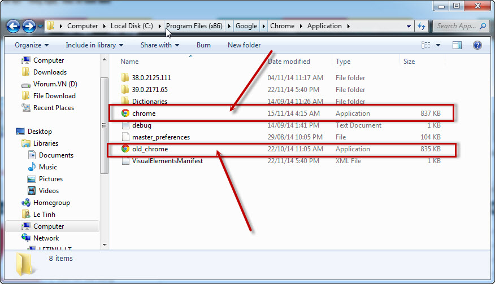Screen dimensions: 495x284
Task: Expand arrow after Computer in breadcrumb
Action: click(104, 26)
